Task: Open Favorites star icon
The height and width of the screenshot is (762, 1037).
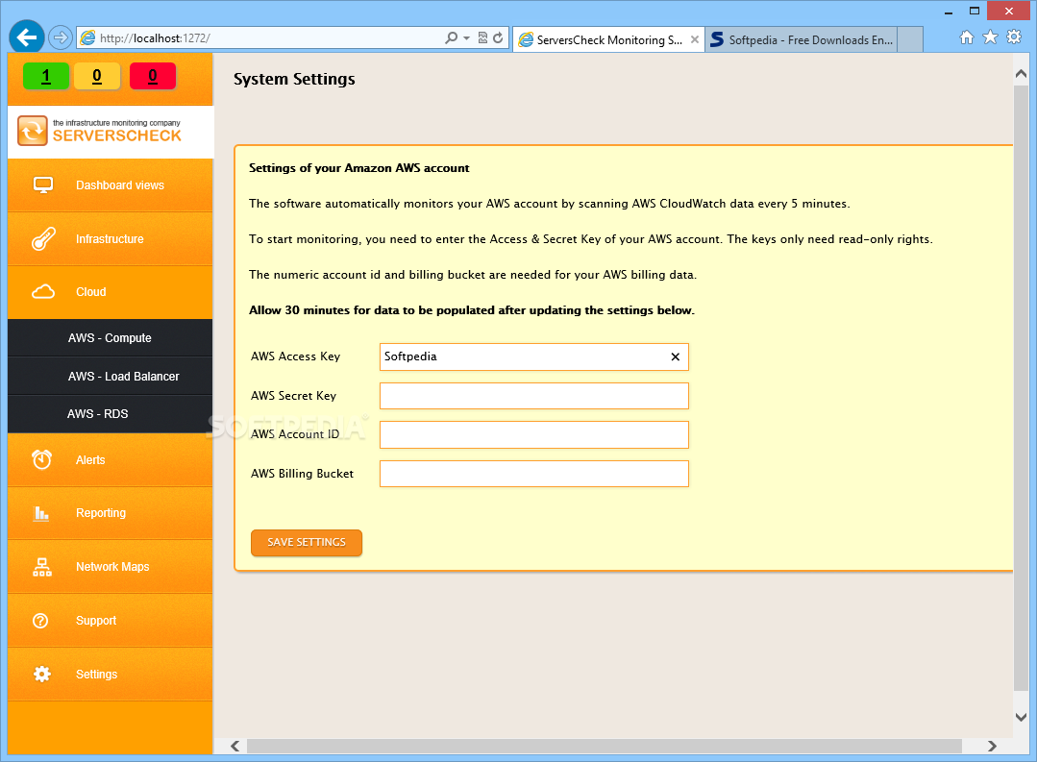Action: click(990, 37)
